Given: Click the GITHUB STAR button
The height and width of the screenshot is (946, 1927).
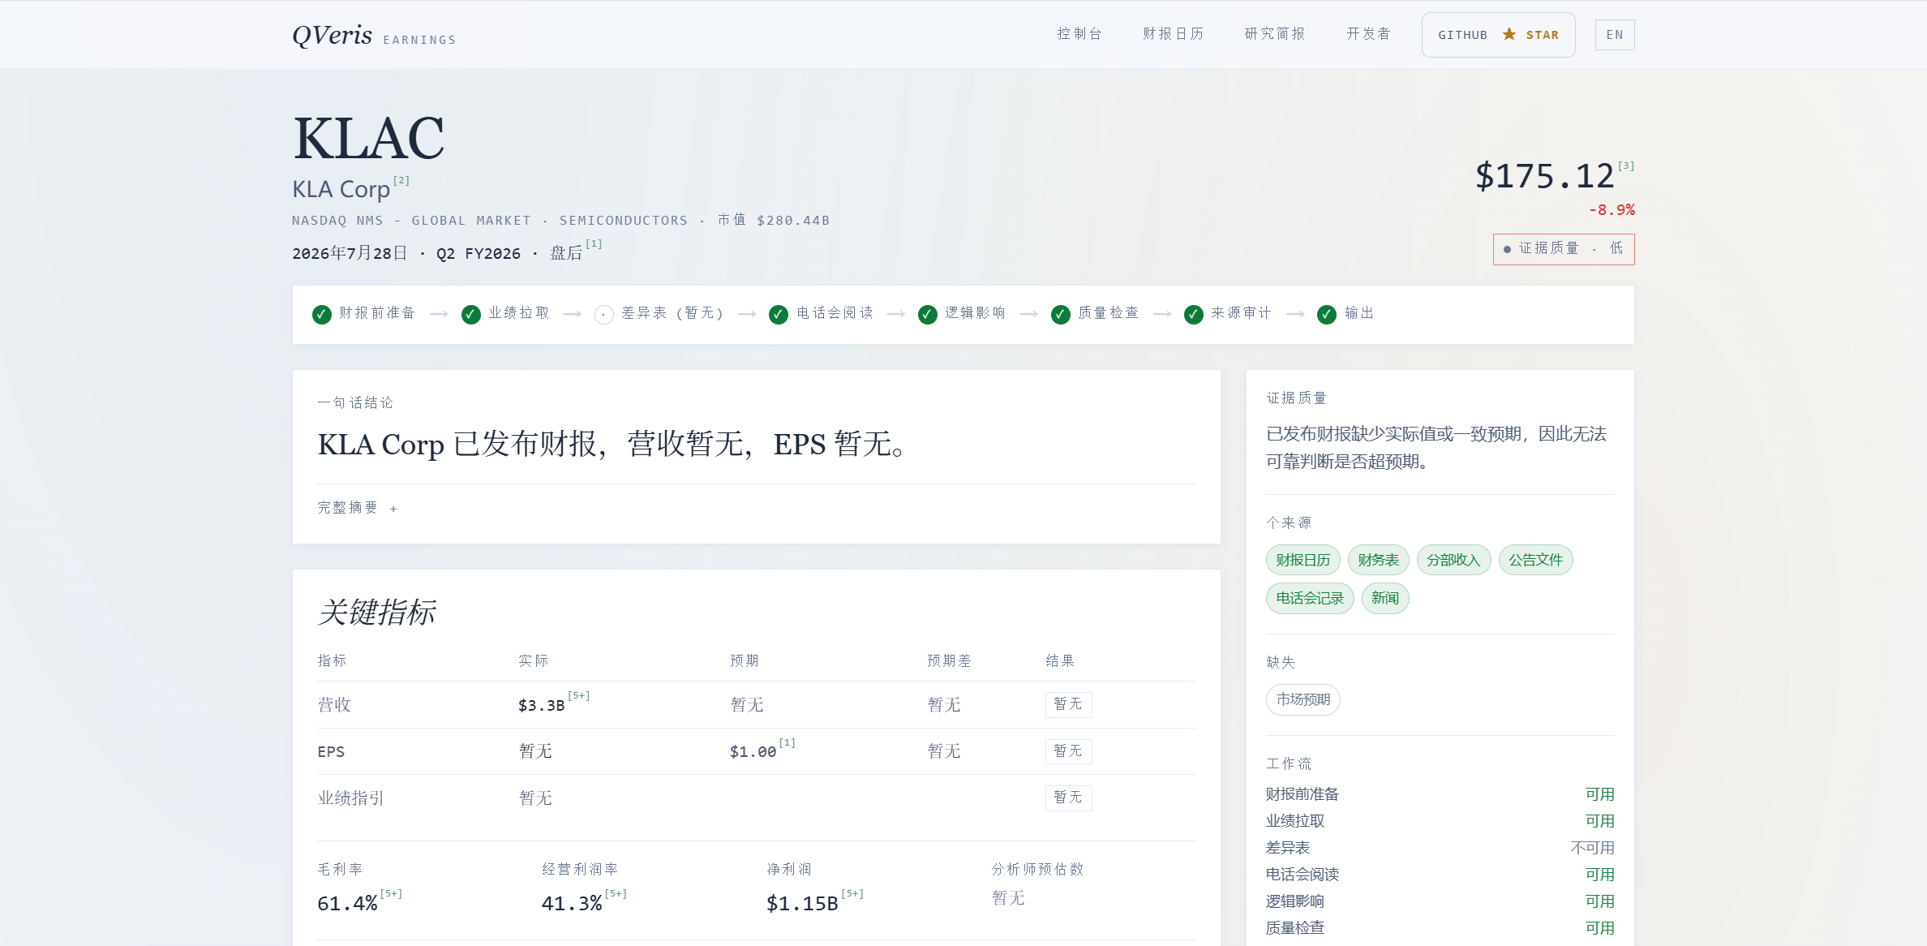Looking at the screenshot, I should (1499, 35).
